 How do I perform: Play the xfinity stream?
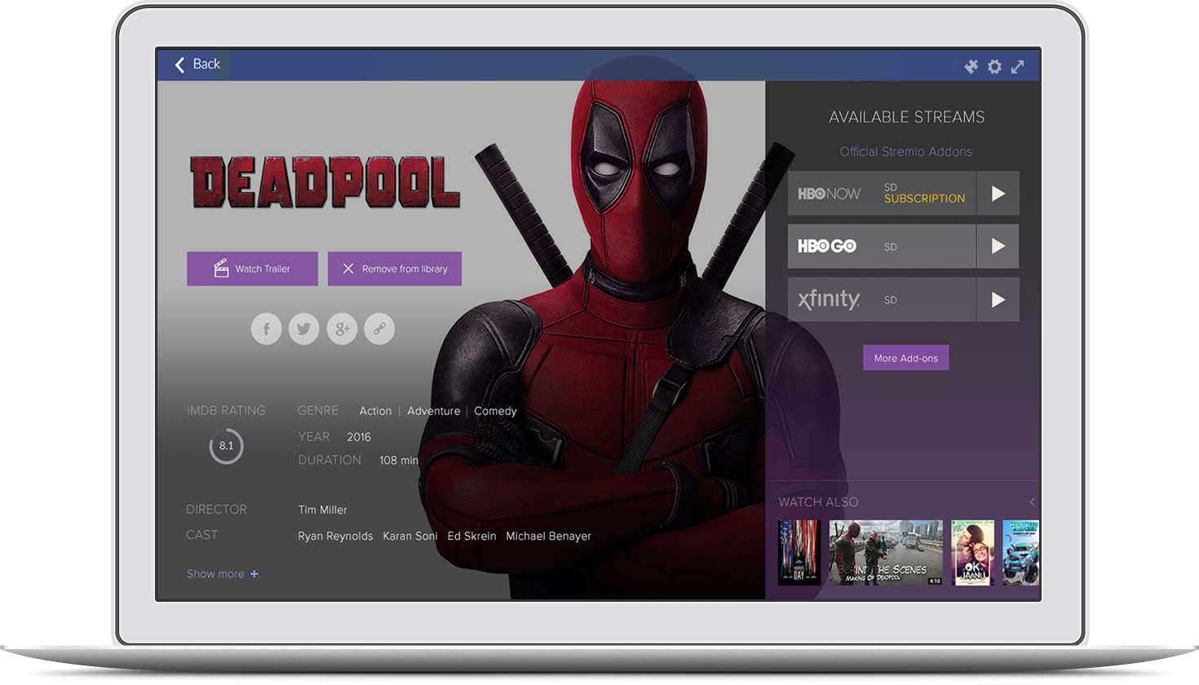[998, 300]
